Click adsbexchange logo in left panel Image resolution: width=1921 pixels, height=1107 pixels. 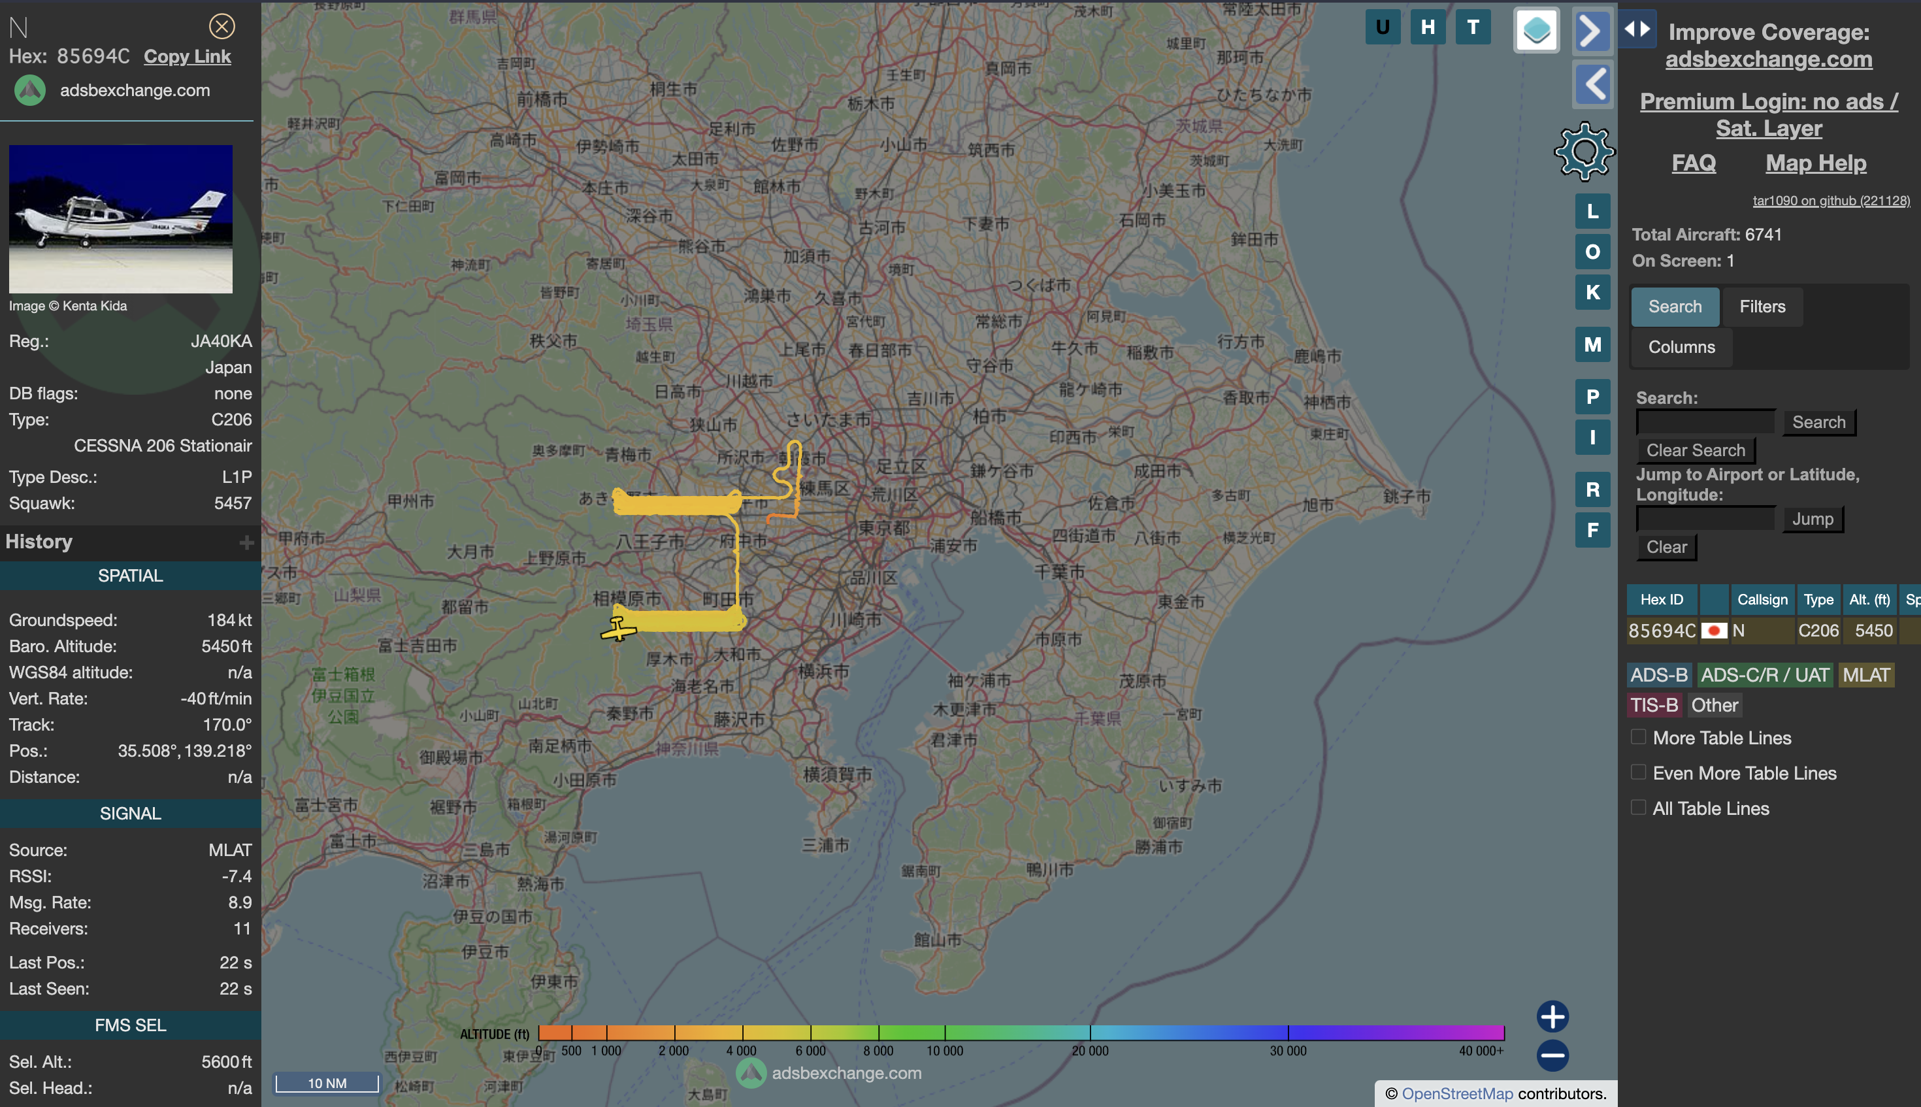31,90
